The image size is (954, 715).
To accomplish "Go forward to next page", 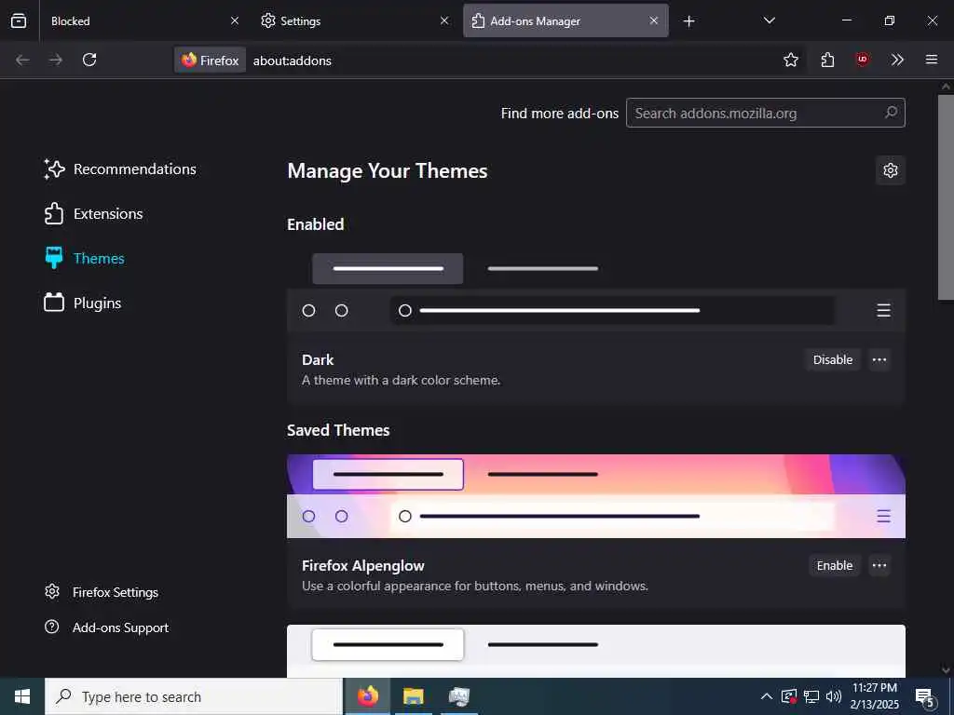I will (56, 60).
